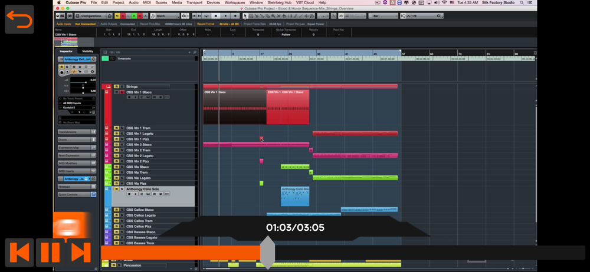The height and width of the screenshot is (272, 590).
Task: Click the Anthology Cello Solo MIDI clip
Action: pyautogui.click(x=295, y=197)
